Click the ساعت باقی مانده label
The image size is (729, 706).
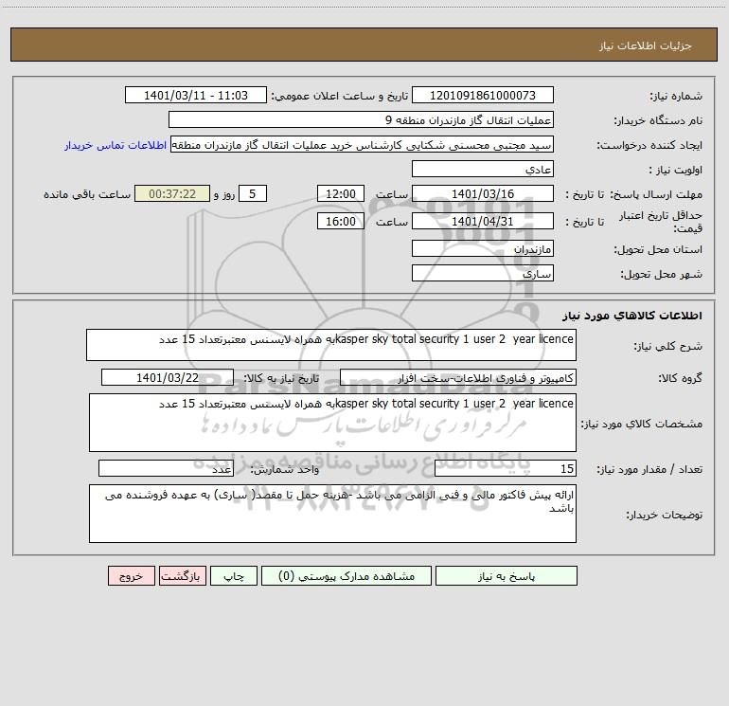[87, 194]
